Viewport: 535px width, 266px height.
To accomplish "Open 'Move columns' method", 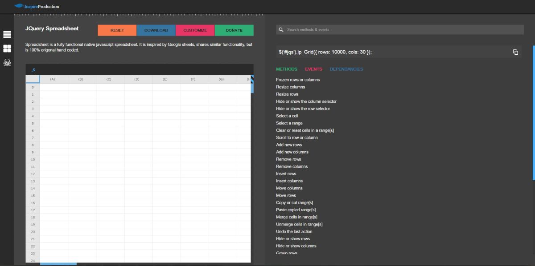I will tap(289, 188).
